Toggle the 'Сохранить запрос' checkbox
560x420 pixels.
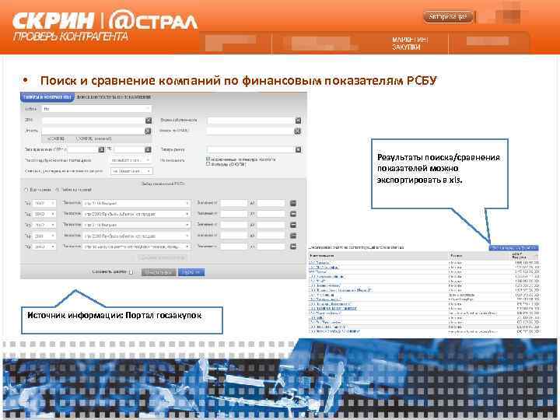pos(131,272)
